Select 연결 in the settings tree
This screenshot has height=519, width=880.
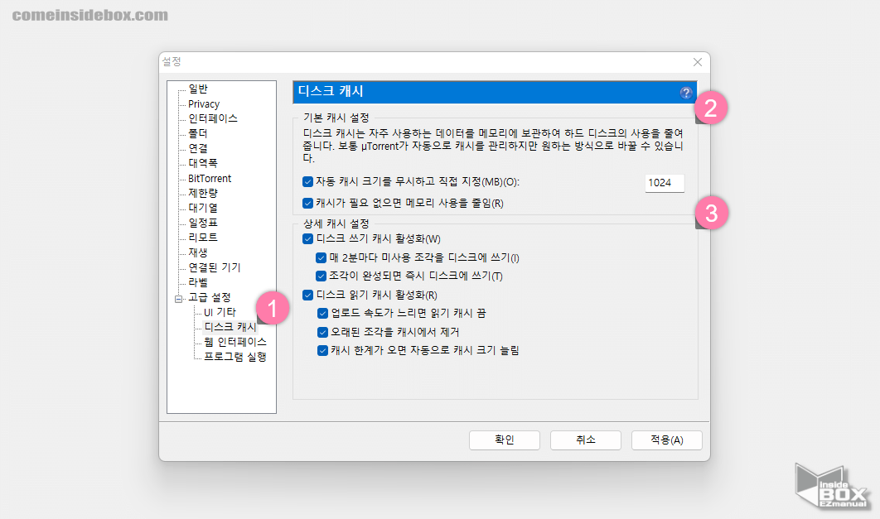tap(198, 148)
